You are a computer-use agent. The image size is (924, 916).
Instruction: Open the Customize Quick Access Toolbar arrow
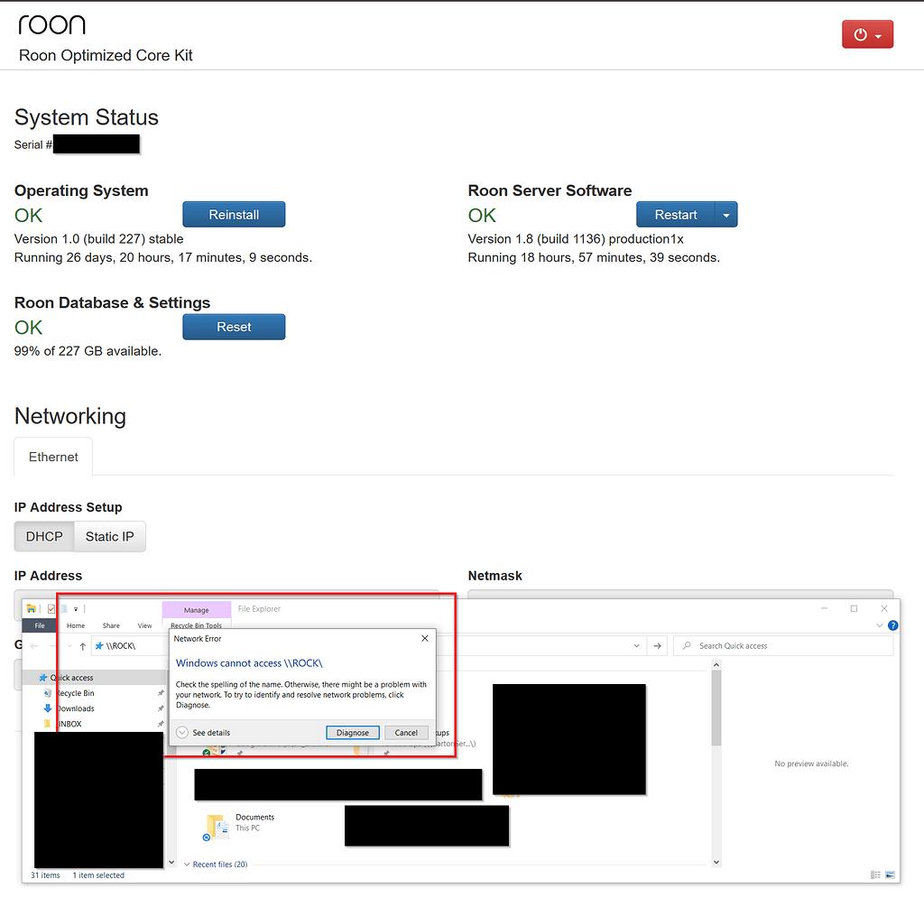(76, 609)
